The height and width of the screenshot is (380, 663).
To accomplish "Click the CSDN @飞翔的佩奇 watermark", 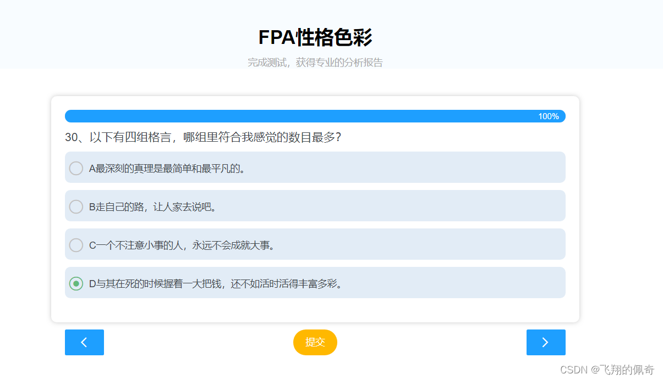I will [x=607, y=370].
